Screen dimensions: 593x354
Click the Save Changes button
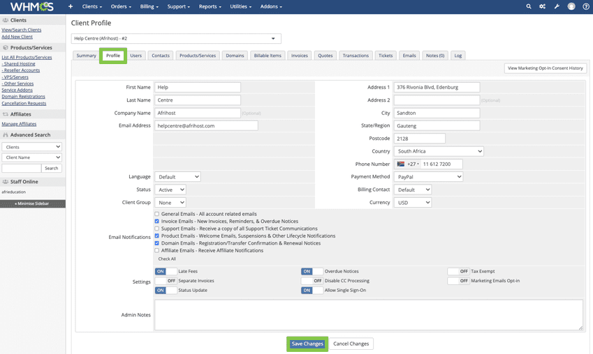tap(307, 344)
